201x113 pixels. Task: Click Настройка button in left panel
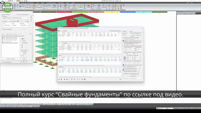24,59
